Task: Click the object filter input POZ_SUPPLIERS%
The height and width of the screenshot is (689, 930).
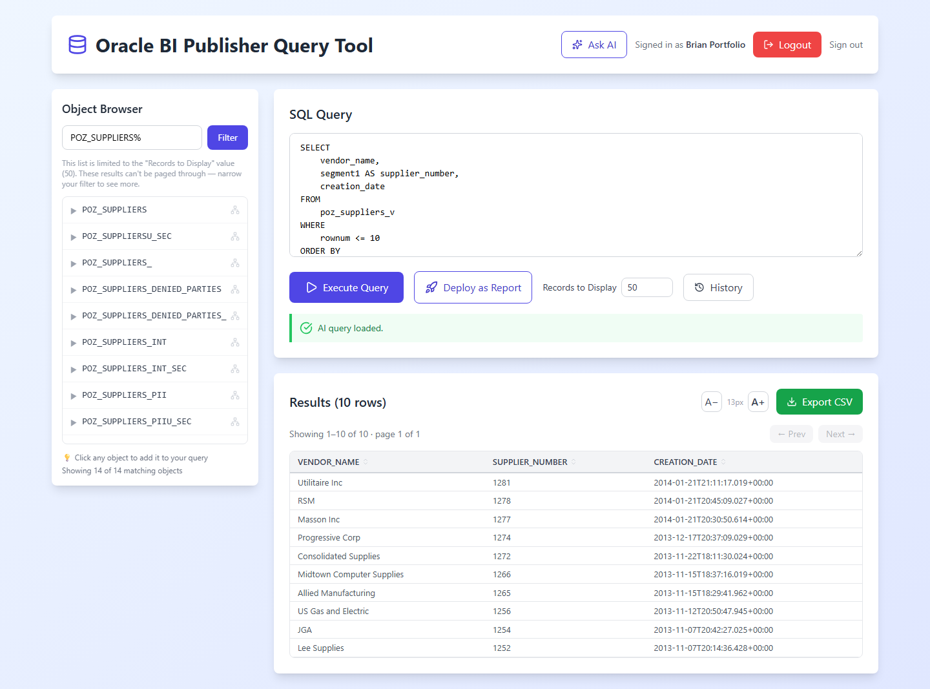Action: [132, 138]
